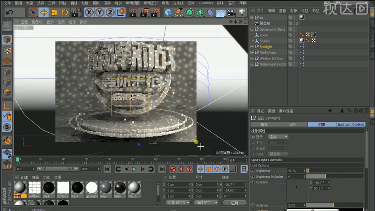This screenshot has width=375, height=211.
Task: Open the 文件 menu in main menubar
Action: pos(7,3)
